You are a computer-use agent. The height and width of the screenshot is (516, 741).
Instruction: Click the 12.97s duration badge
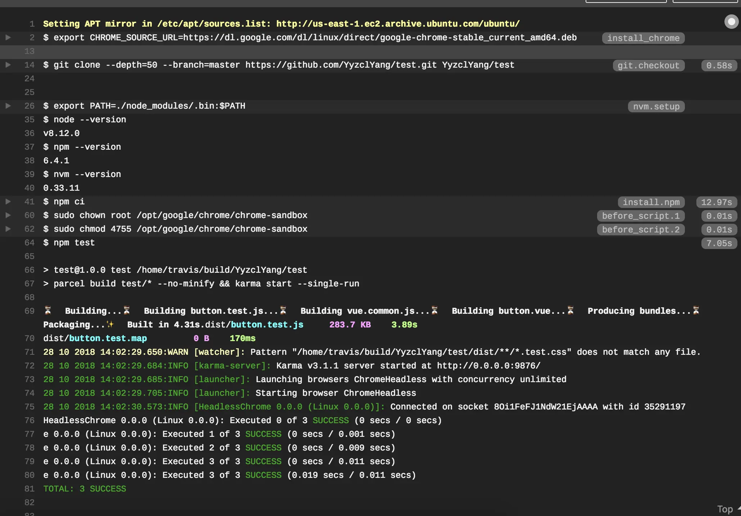coord(716,202)
